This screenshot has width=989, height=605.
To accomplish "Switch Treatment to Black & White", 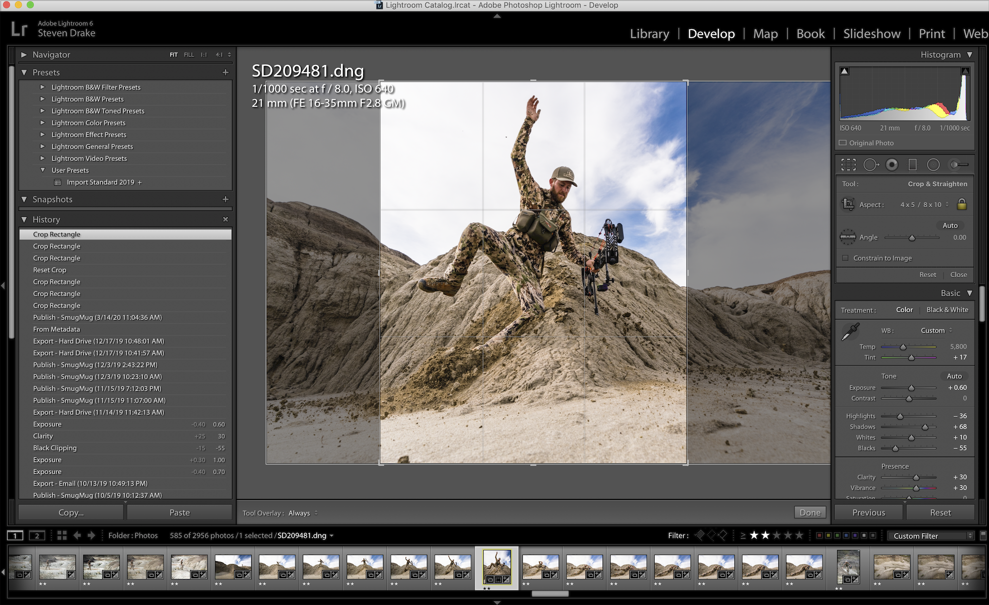I will [947, 310].
